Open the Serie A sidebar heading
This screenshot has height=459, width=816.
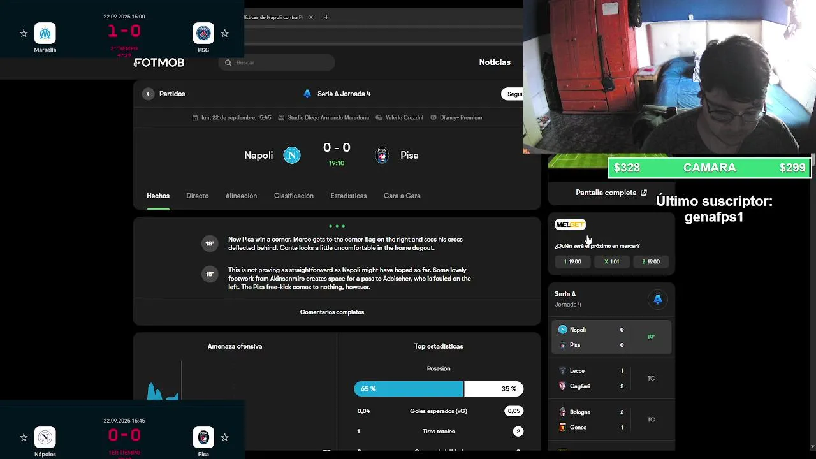(x=565, y=294)
